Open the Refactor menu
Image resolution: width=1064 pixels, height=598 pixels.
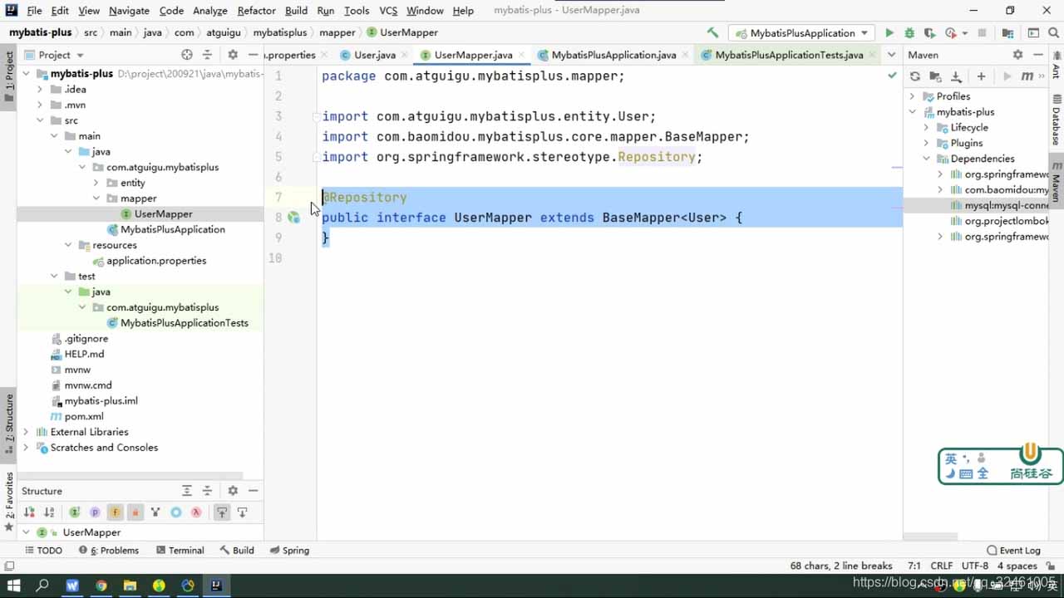point(256,11)
